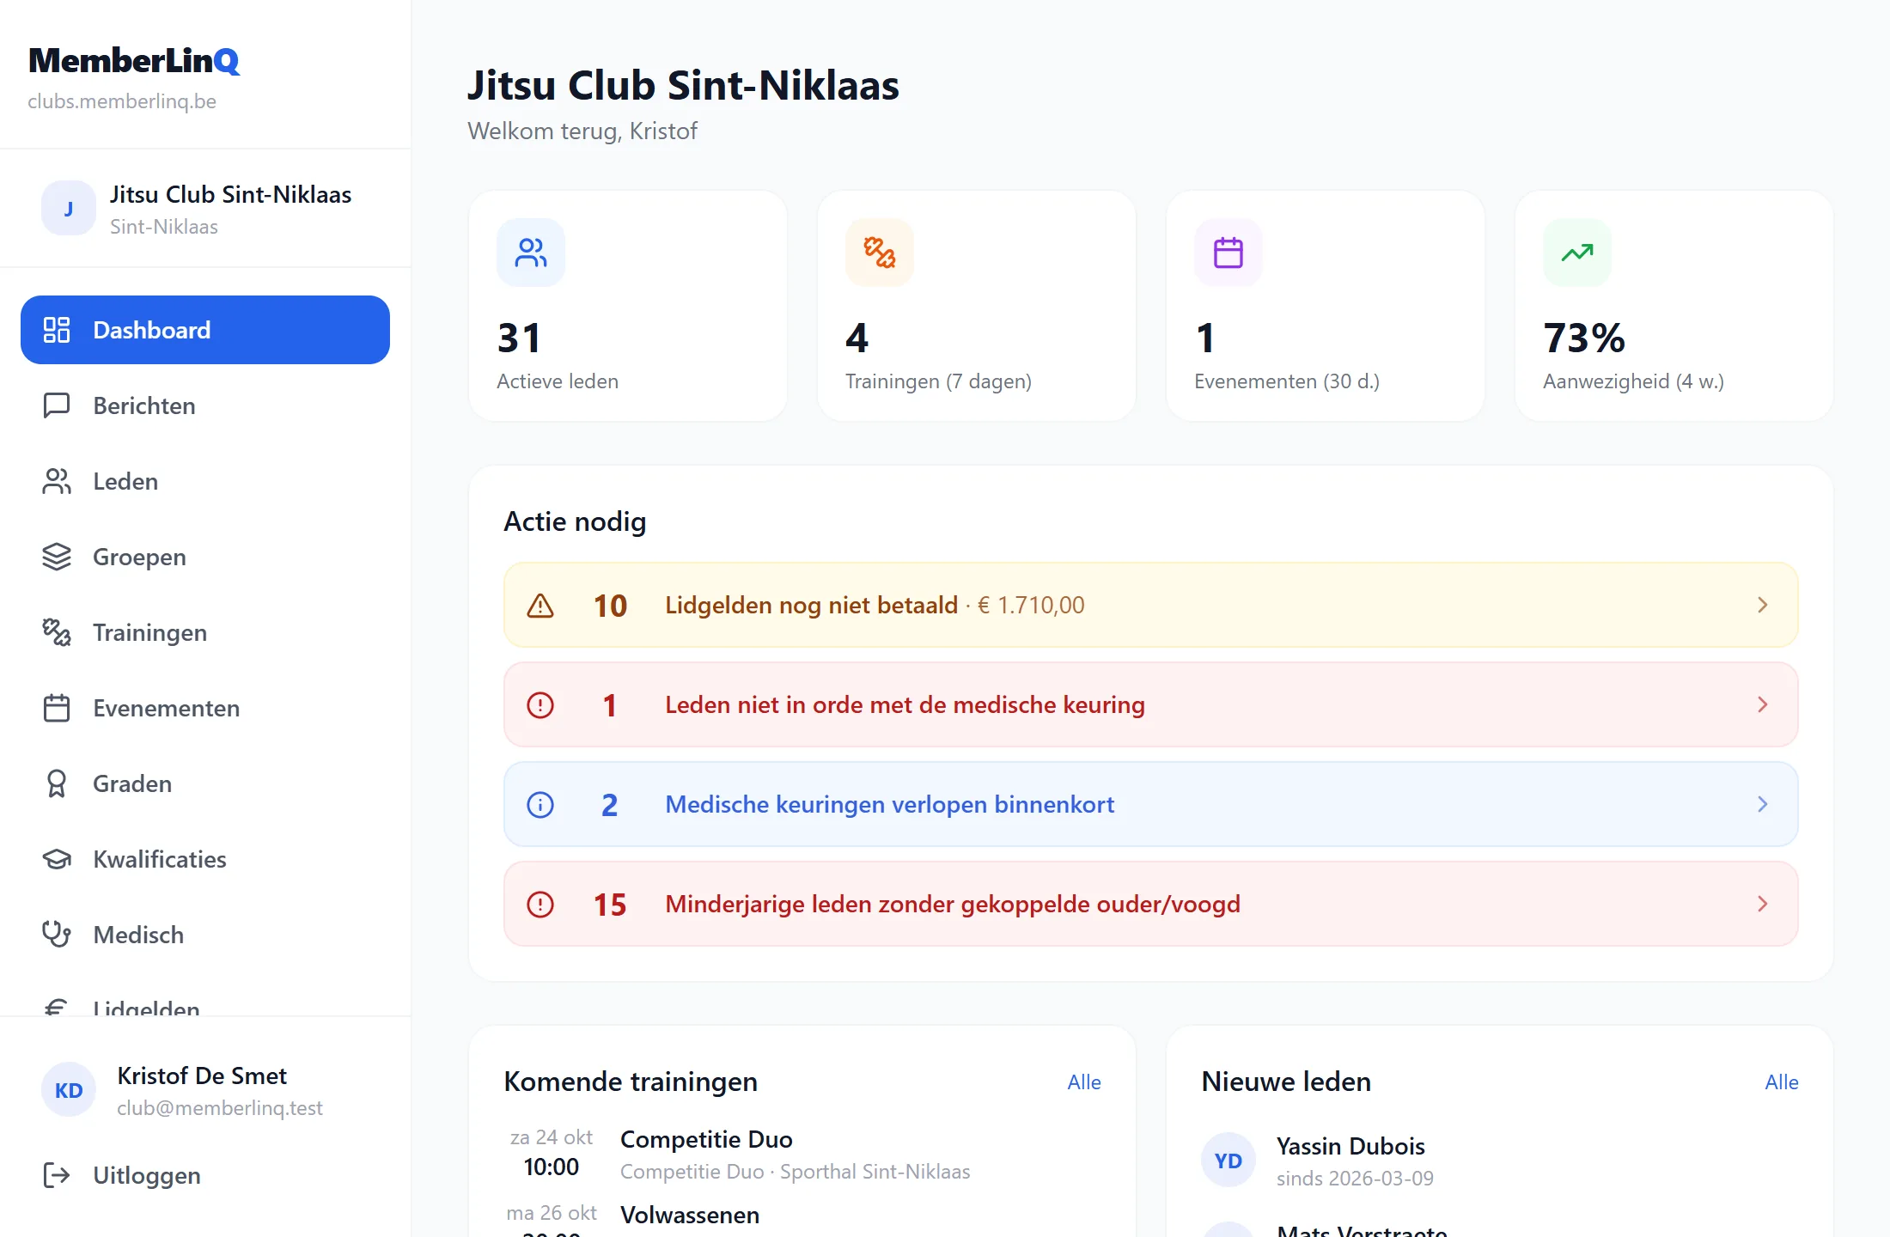Open Minderjarige leden zonder gekoppelde ouder/voogd alert
Screen dimensions: 1890x1237
coord(1151,905)
